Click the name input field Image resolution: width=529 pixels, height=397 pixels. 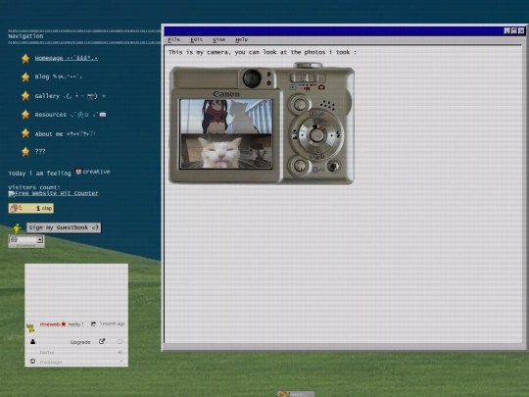point(76,352)
